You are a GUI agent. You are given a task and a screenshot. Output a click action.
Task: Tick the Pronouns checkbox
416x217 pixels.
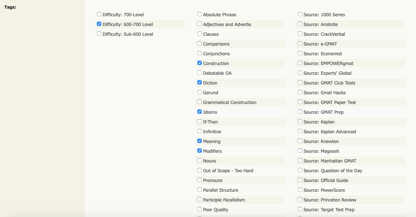click(x=200, y=180)
